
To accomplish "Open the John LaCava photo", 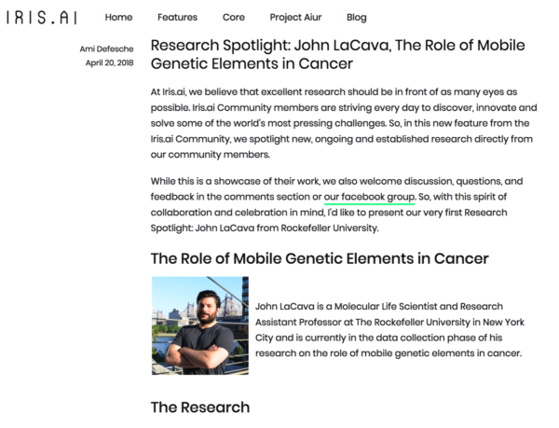I will pos(200,325).
